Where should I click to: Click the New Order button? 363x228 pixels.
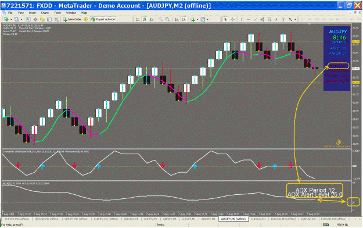72,19
